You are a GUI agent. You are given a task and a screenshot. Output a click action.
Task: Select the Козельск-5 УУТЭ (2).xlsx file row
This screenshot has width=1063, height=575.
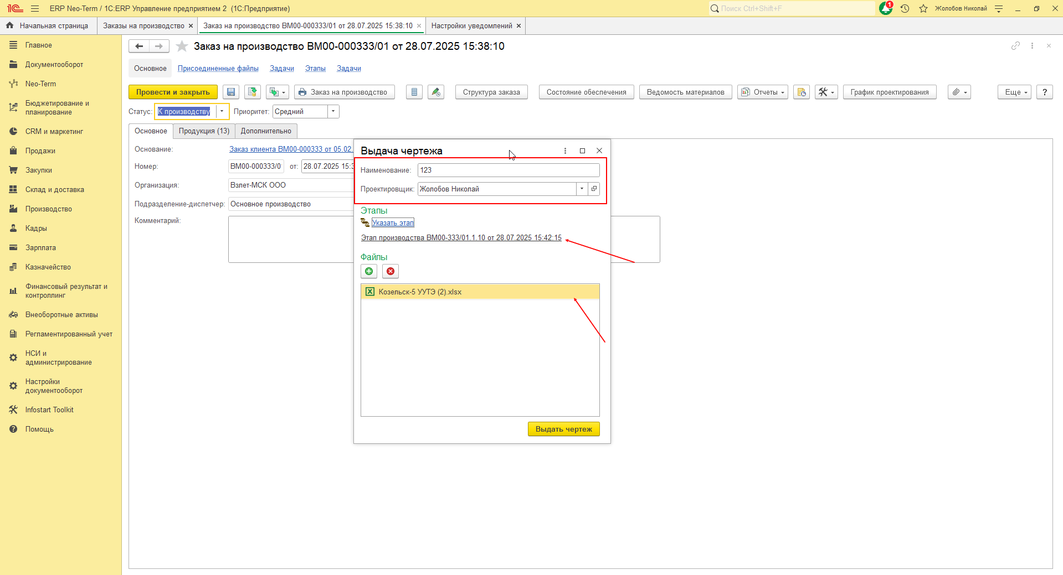[x=480, y=292]
